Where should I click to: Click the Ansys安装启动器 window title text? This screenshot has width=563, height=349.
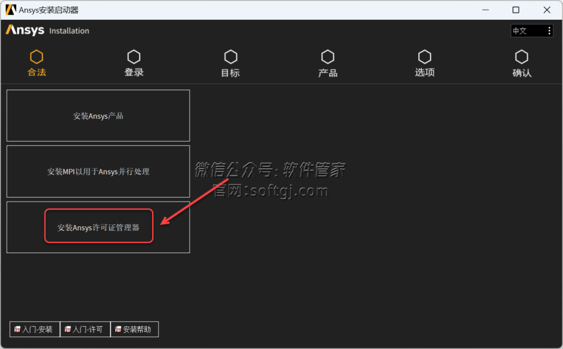coord(49,10)
